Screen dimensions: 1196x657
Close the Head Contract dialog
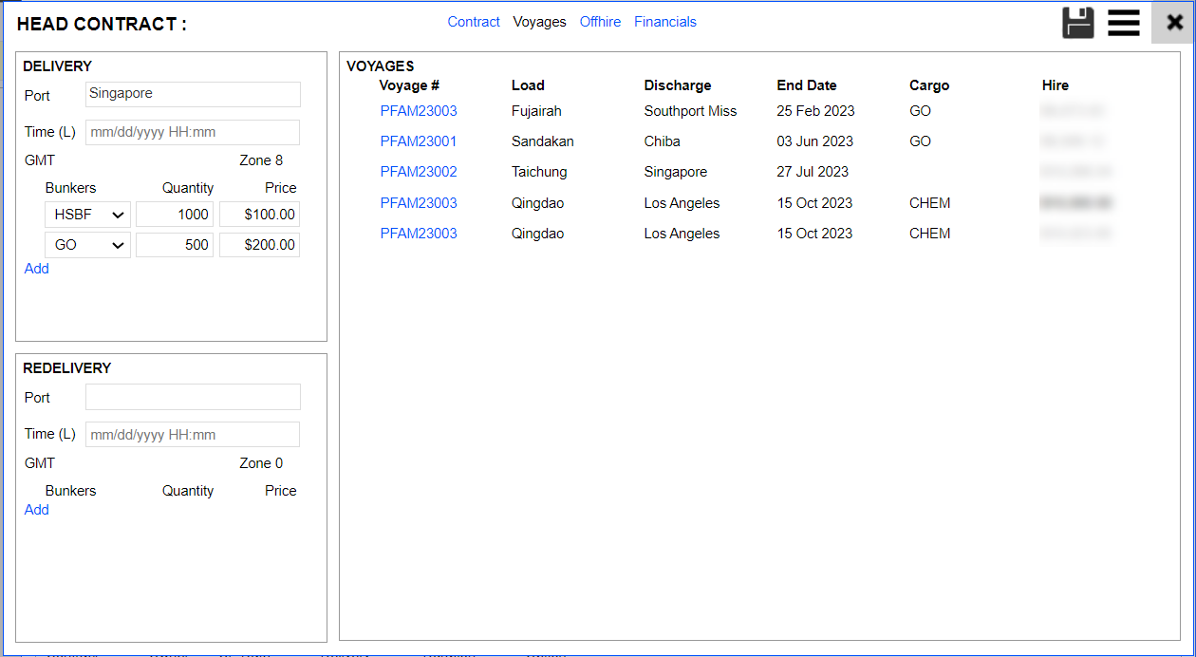tap(1174, 22)
